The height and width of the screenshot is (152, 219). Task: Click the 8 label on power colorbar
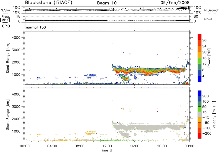pos(203,70)
